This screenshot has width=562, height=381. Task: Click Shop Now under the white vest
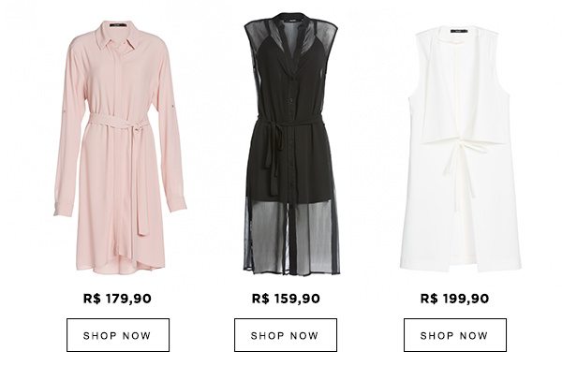tap(455, 335)
